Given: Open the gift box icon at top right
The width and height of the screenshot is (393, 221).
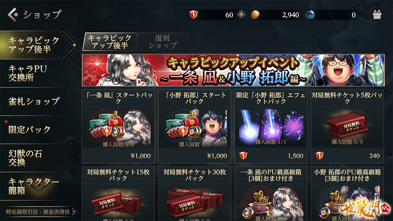Looking at the screenshot, I should pos(377,14).
